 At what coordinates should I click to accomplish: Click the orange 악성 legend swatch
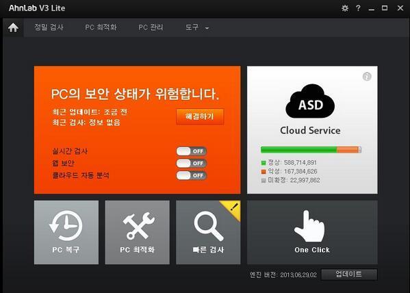(x=264, y=172)
